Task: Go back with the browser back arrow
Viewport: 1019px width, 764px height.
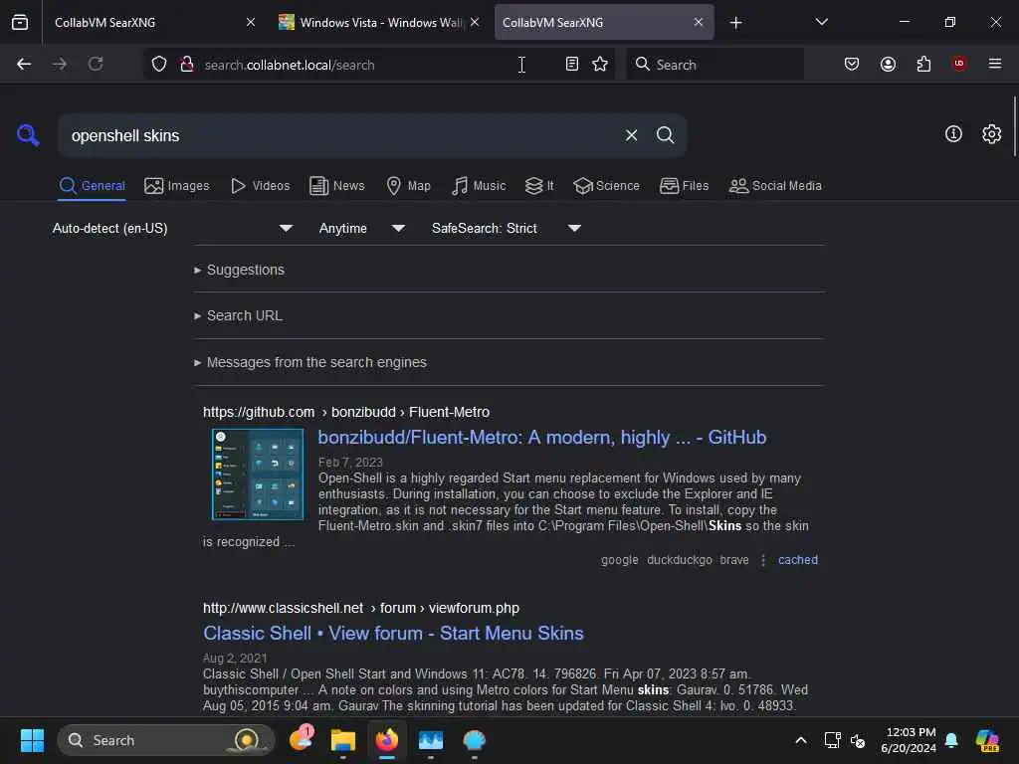Action: tap(24, 65)
